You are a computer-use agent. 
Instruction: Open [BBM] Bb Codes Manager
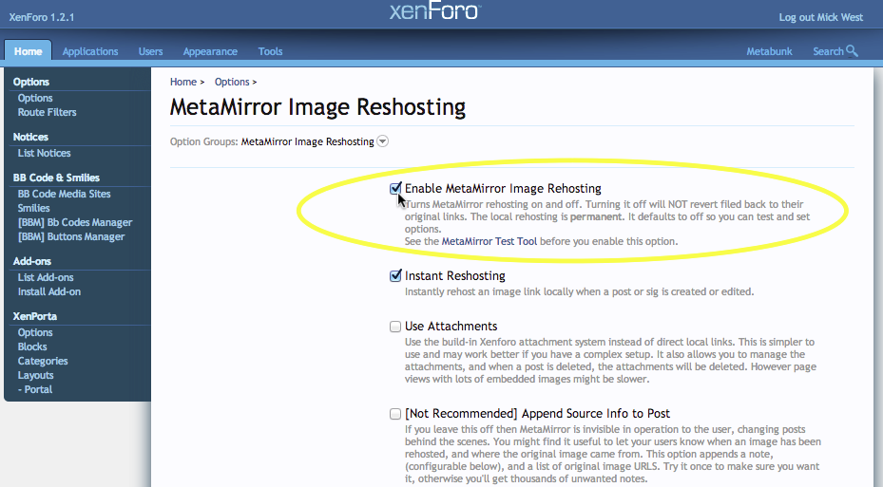75,222
